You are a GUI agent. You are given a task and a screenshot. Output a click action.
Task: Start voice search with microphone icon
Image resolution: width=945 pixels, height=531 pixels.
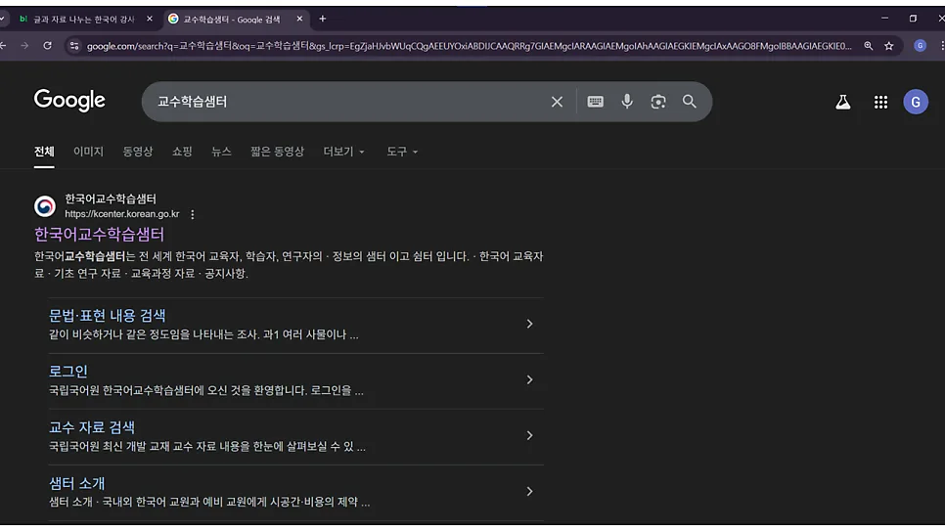[627, 102]
